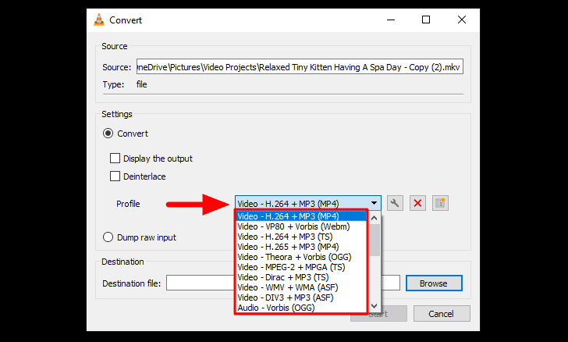Enable Display the output checkbox
This screenshot has width=568, height=342.
[115, 159]
